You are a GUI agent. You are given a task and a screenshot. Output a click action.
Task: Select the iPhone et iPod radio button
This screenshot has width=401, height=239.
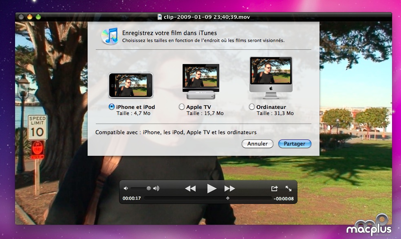pyautogui.click(x=112, y=107)
